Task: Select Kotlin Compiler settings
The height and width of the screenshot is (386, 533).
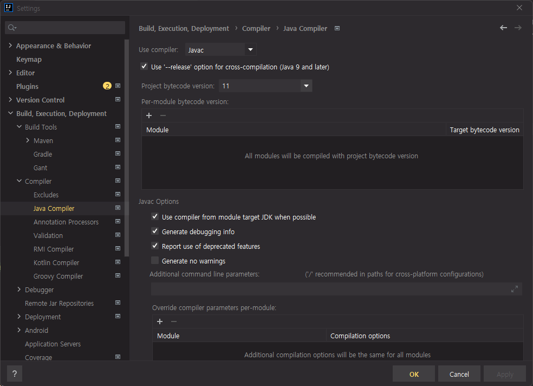Action: [x=56, y=263]
